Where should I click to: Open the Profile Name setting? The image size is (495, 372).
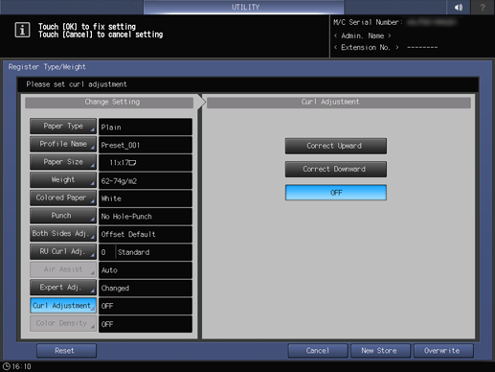(x=63, y=144)
